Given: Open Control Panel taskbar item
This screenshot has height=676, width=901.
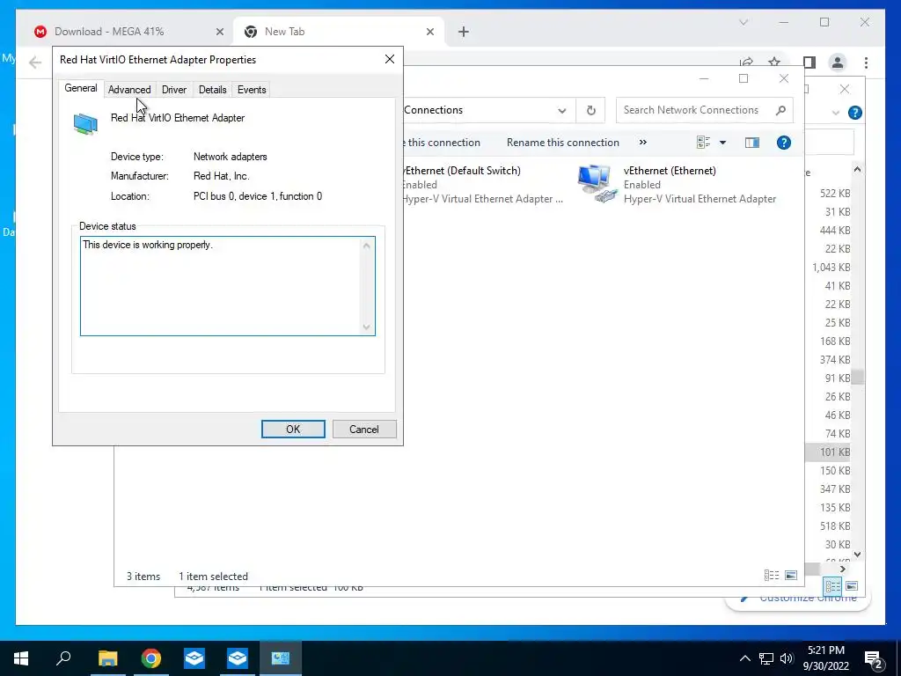Looking at the screenshot, I should click(x=281, y=658).
